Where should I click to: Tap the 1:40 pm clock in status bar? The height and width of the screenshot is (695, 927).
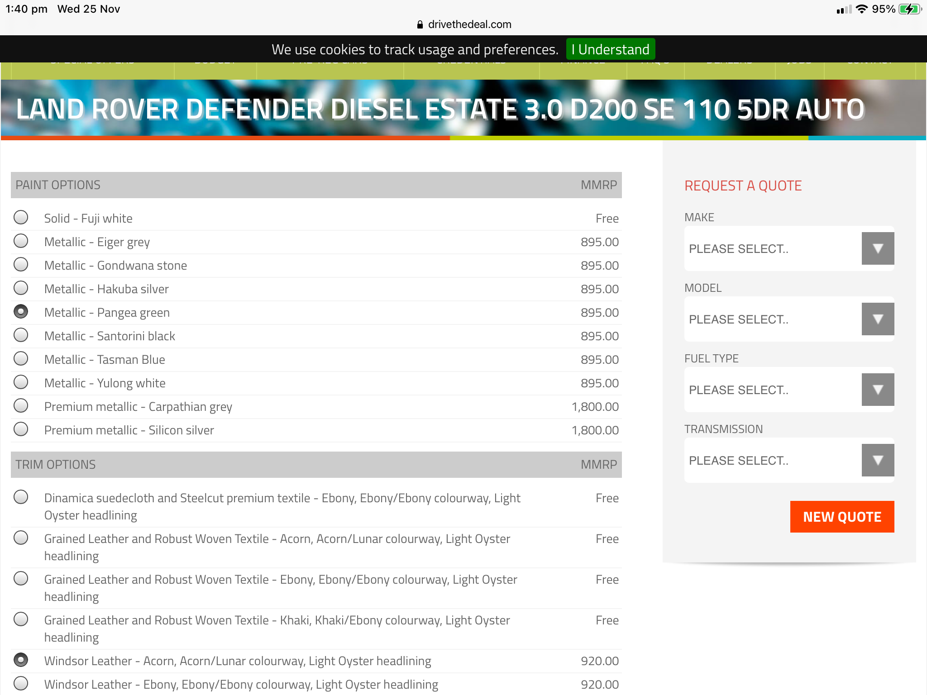26,9
